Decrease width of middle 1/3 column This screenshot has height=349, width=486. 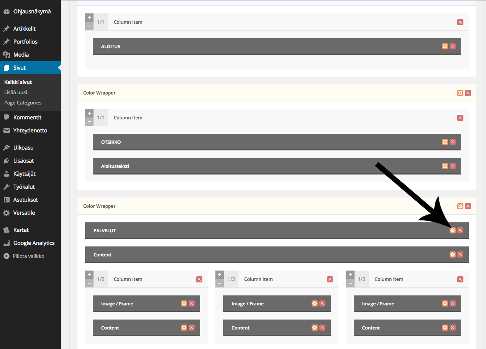tap(219, 283)
